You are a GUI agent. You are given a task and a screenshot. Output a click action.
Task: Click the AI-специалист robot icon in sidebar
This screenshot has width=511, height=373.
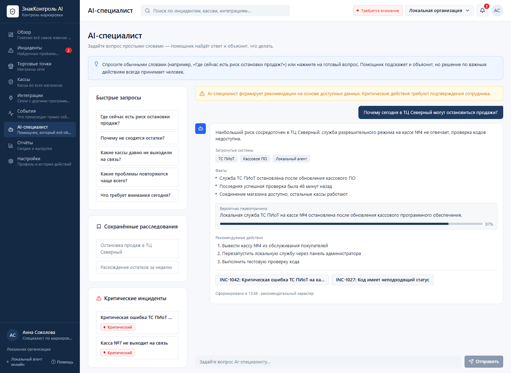point(11,130)
